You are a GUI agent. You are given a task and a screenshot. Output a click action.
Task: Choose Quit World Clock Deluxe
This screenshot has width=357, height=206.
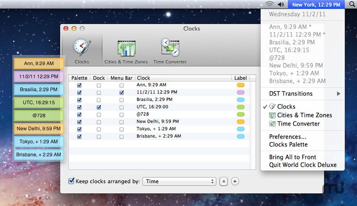303,165
